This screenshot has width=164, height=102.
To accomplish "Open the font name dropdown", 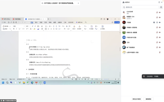I will pos(19,26).
